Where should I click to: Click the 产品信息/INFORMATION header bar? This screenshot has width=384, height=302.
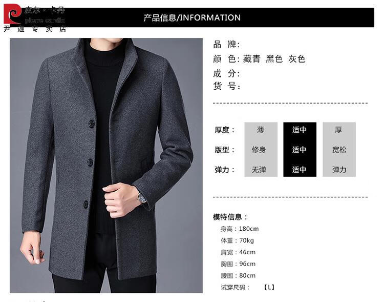[x=192, y=17]
